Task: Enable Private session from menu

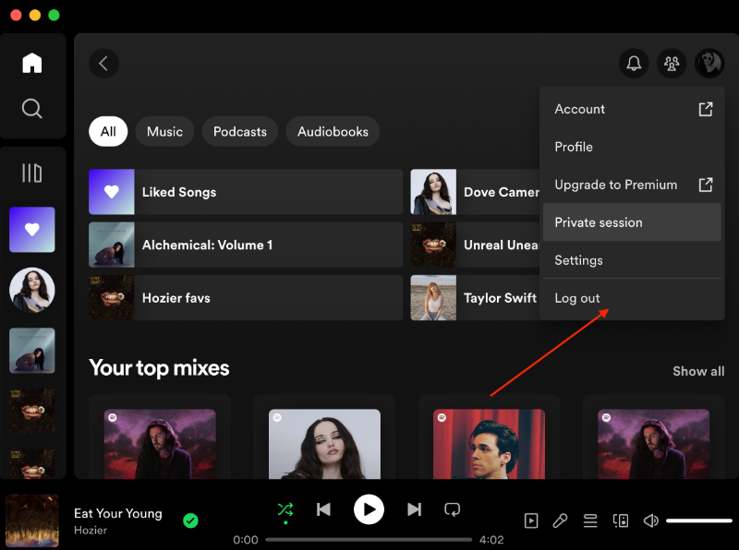Action: 632,222
